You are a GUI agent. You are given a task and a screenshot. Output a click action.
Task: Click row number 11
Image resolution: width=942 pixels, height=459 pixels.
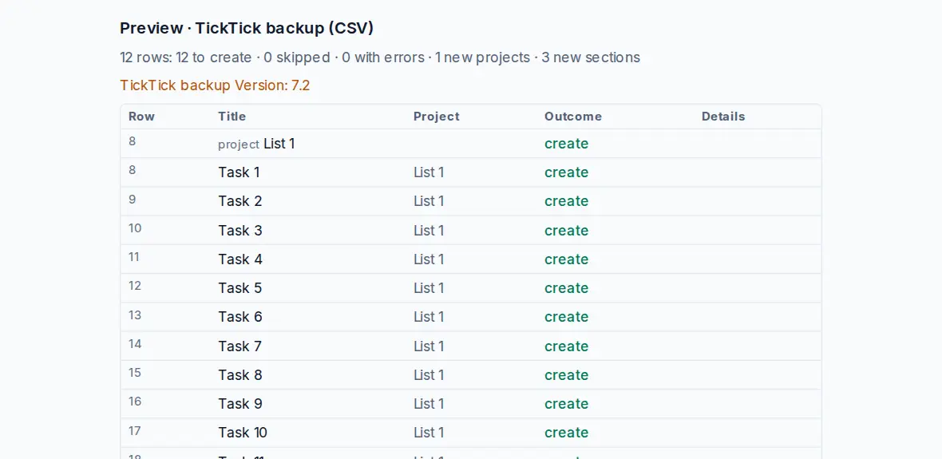[134, 257]
